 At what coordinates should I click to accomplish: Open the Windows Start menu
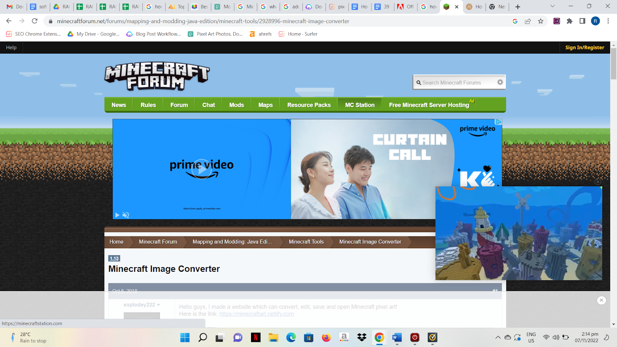tap(185, 338)
